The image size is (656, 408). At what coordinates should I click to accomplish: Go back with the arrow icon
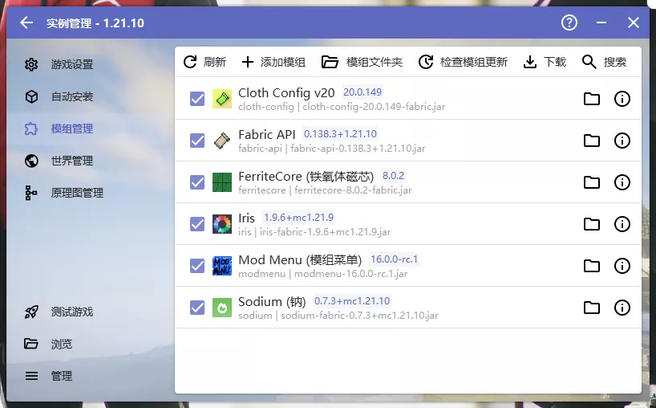click(x=26, y=22)
